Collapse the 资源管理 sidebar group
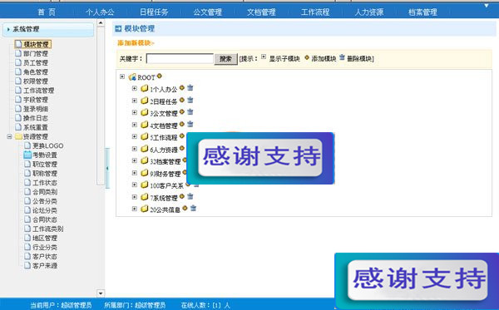 [x=9, y=137]
